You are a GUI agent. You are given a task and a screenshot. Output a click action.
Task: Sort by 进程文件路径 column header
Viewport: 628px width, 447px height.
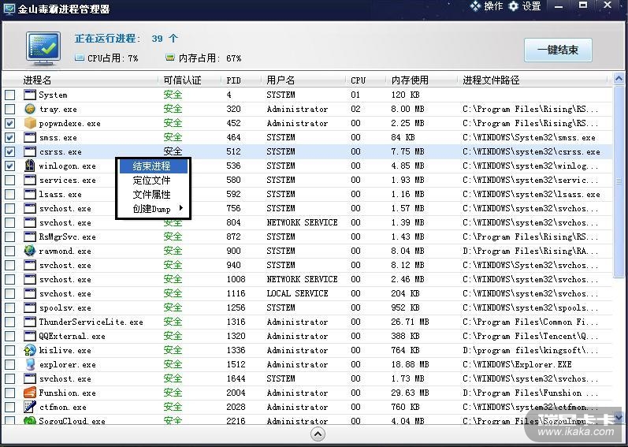tap(491, 80)
